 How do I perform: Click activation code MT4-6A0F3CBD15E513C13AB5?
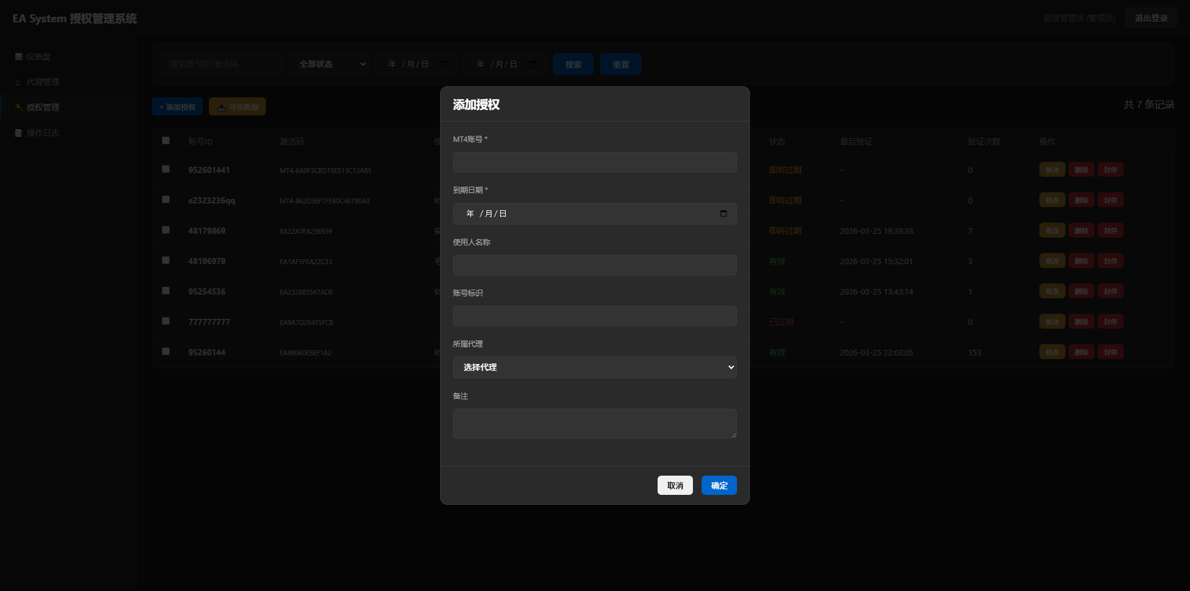pos(325,171)
